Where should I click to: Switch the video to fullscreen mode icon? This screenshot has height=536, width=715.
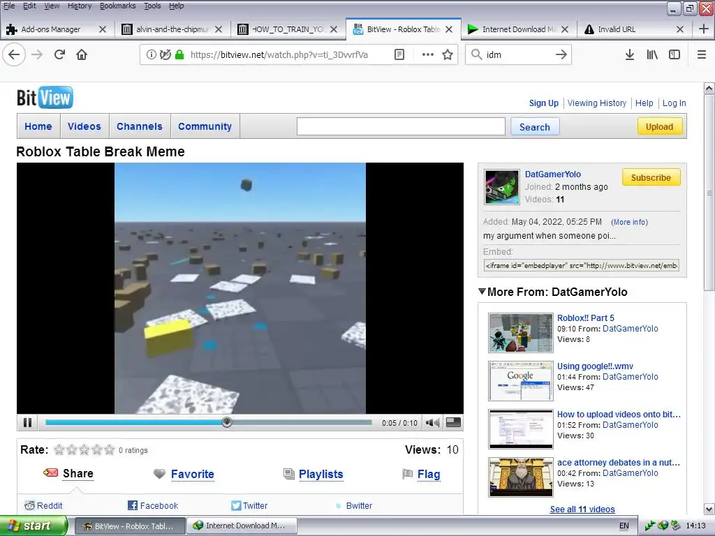tap(452, 422)
